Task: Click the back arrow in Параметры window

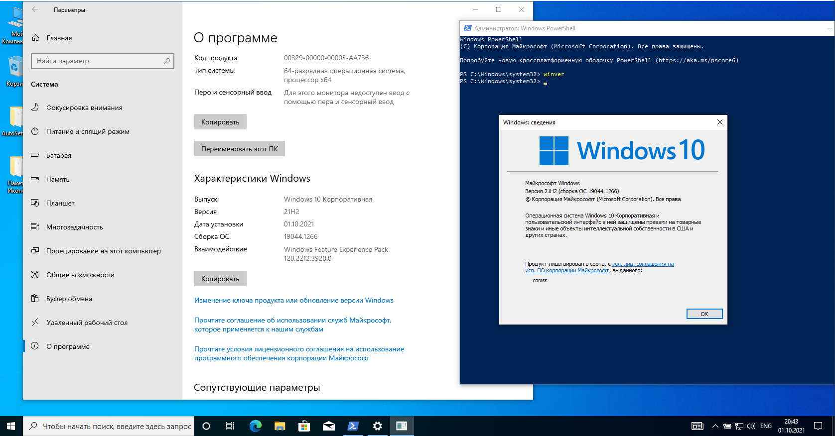Action: (35, 9)
